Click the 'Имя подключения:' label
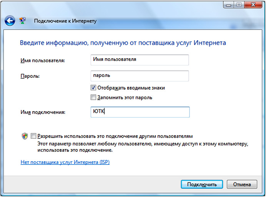Viewport: 266px width, 197px height. tap(43, 112)
